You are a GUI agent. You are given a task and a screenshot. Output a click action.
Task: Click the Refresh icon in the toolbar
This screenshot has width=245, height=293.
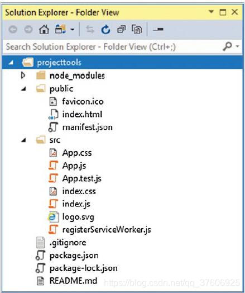coord(105,29)
